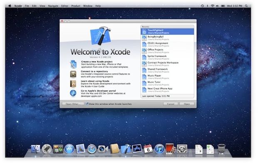Open Mission Control from the Dock

[x=58, y=149]
